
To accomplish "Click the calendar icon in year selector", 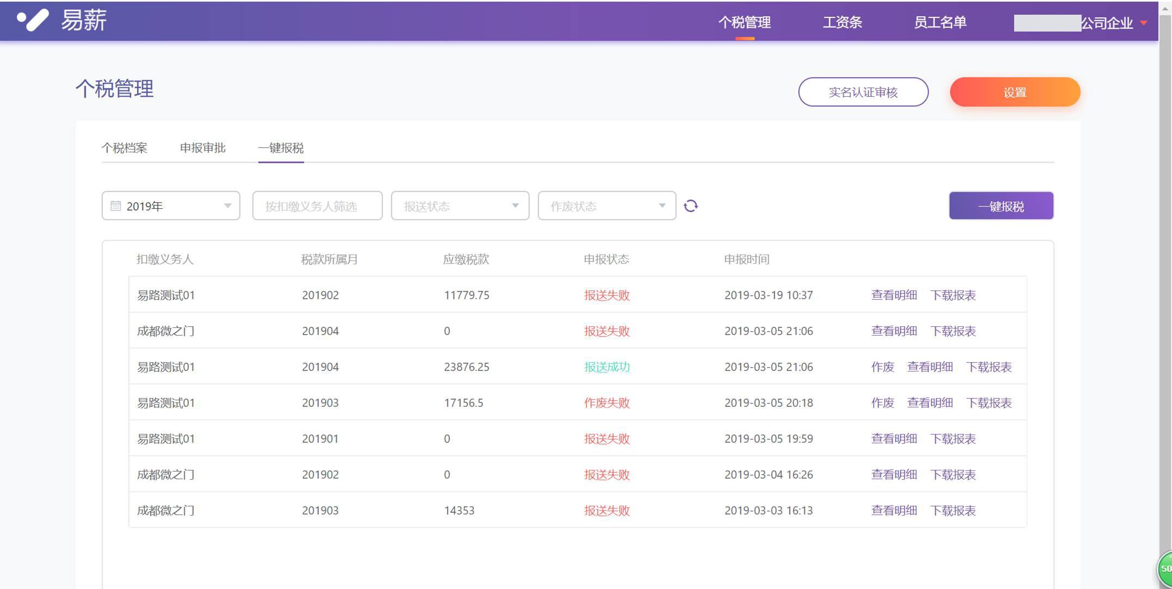I will pyautogui.click(x=115, y=206).
